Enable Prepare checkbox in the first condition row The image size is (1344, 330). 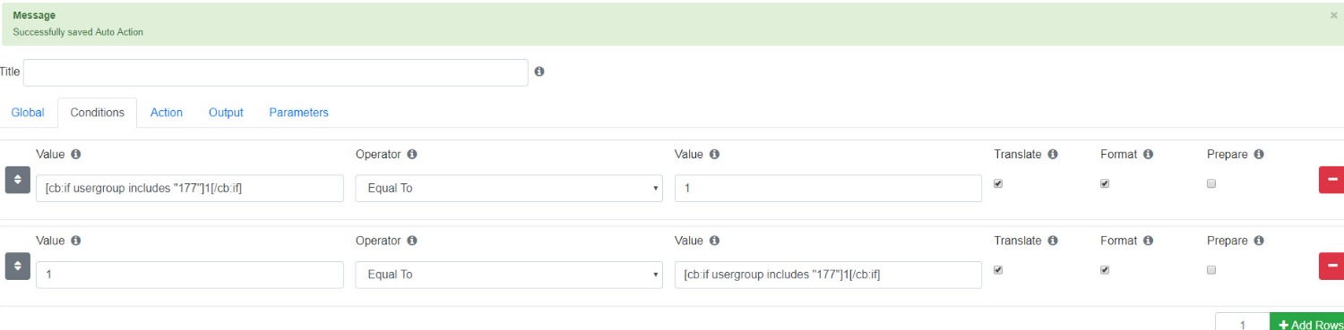[x=1211, y=183]
